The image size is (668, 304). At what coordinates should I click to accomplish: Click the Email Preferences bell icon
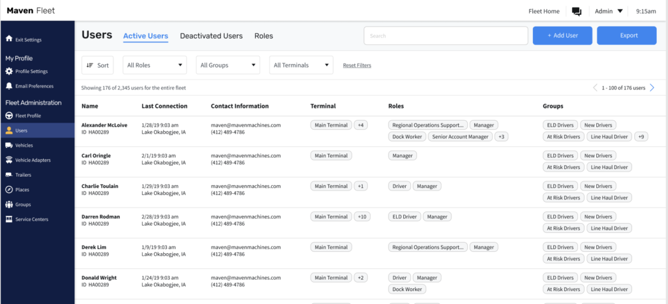[8, 86]
